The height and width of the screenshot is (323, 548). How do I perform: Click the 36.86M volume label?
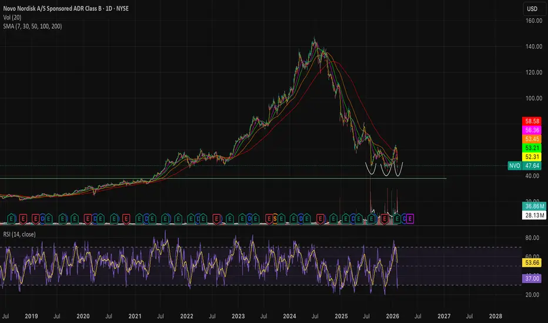[x=534, y=206]
